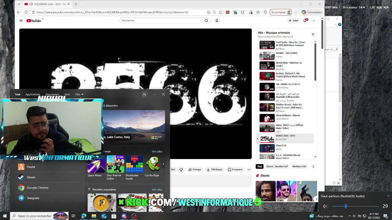
Task: Open the Copilot Conversation button
Action: pyautogui.click(x=311, y=12)
